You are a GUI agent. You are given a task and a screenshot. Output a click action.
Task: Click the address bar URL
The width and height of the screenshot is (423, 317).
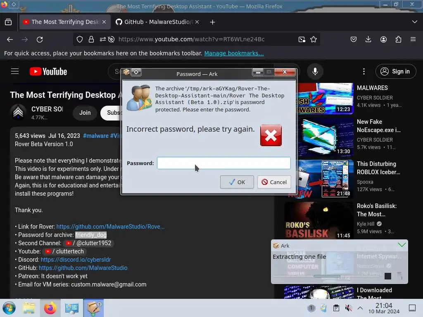192,39
